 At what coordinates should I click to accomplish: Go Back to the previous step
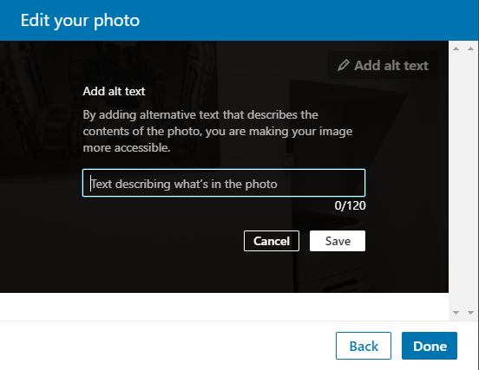coord(364,346)
